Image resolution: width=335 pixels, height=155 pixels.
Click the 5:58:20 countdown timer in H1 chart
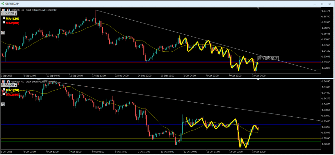(x=7, y=85)
